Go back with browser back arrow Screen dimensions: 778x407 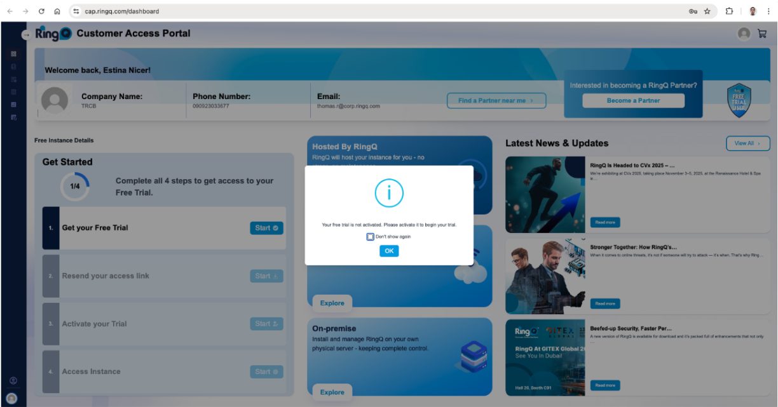pos(9,11)
